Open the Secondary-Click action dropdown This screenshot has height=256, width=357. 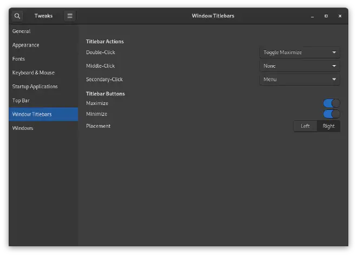300,80
